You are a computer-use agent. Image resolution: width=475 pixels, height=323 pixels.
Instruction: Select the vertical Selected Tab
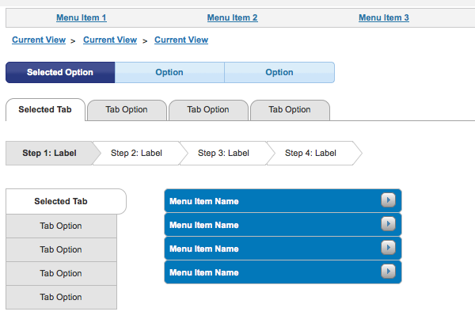pyautogui.click(x=61, y=201)
